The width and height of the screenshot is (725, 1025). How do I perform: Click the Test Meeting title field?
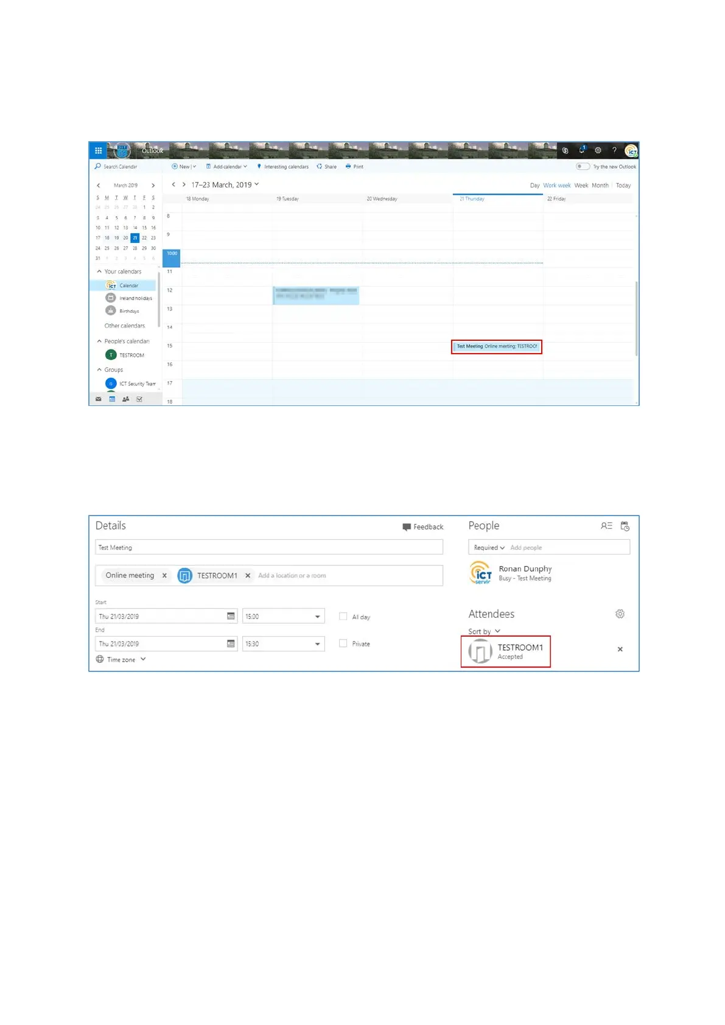pyautogui.click(x=269, y=547)
